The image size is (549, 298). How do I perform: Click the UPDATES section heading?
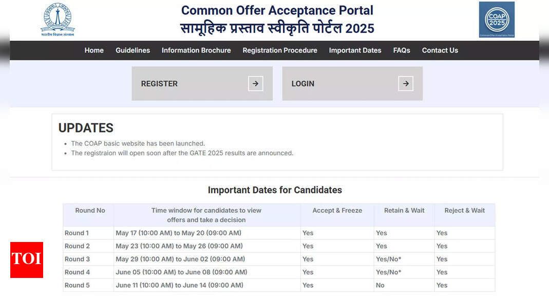pos(85,128)
